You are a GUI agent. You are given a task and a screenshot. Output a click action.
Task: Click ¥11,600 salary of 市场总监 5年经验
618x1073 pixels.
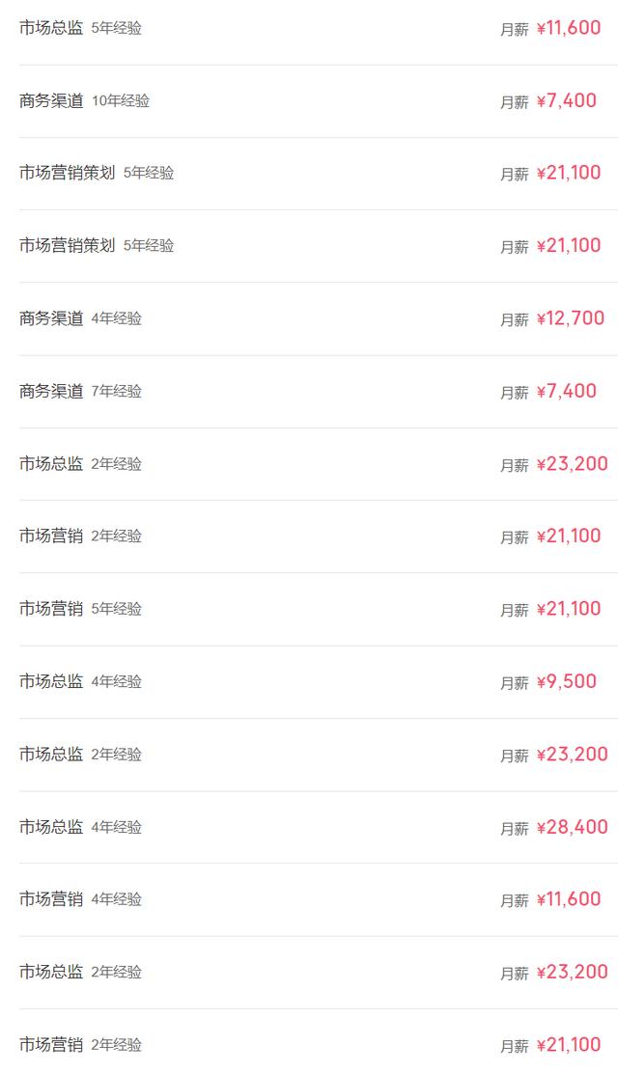click(x=568, y=29)
